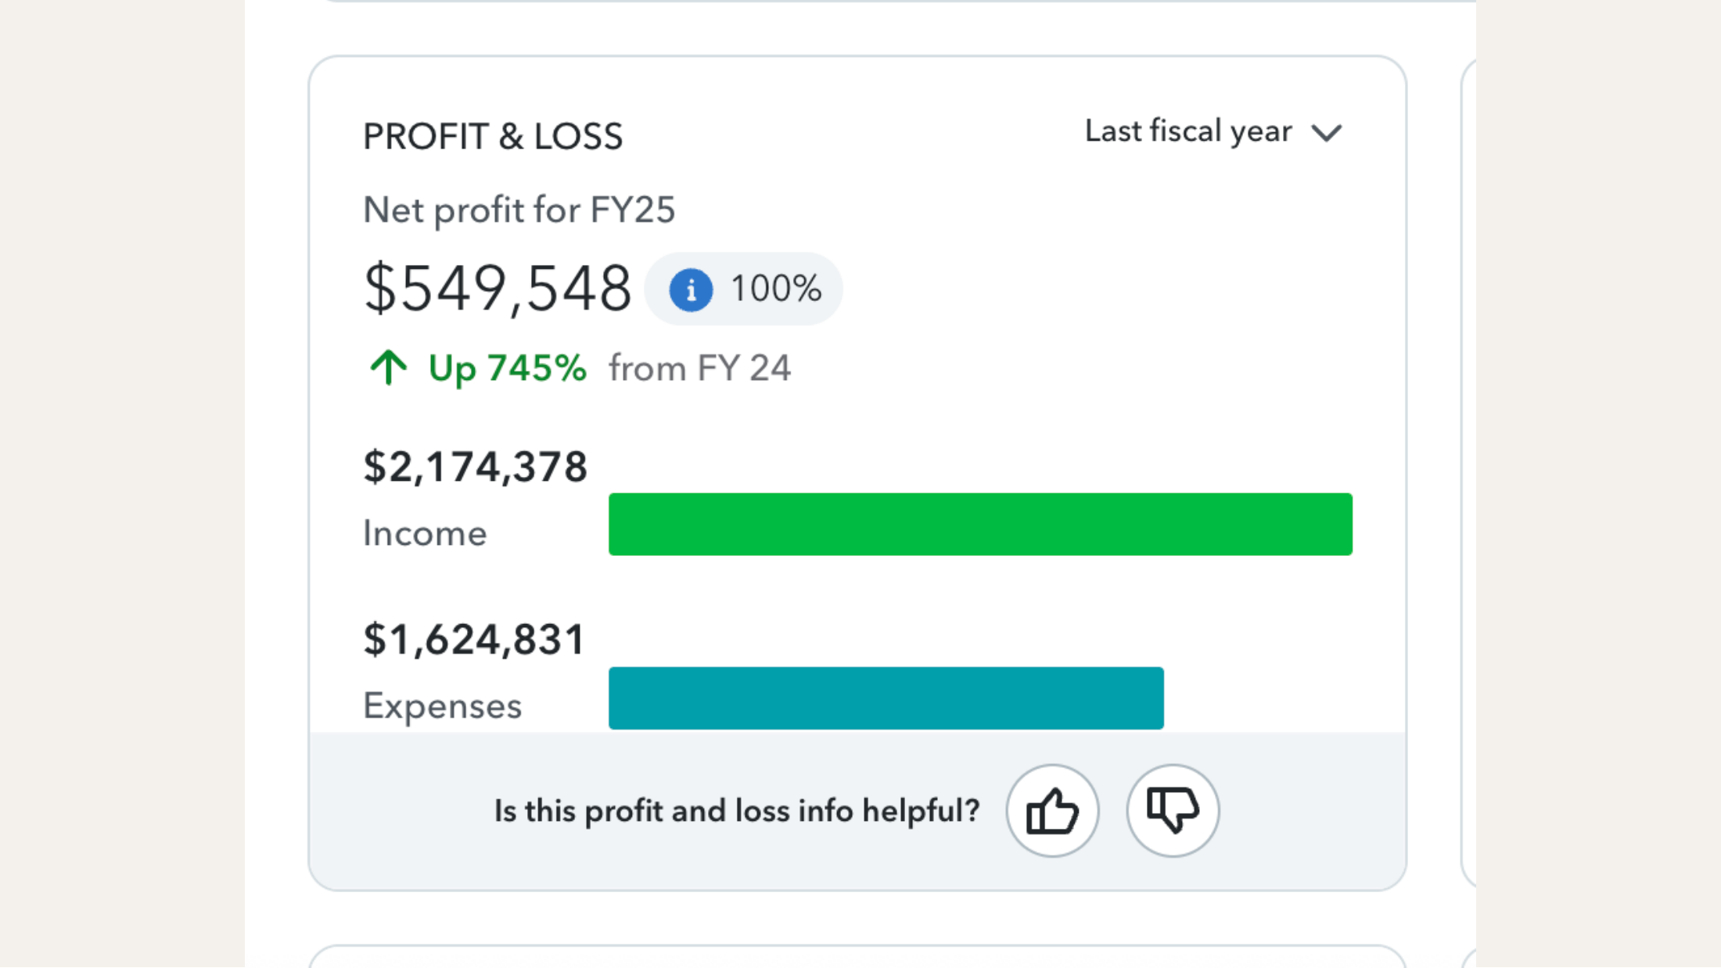Open the PROFIT & LOSS card title
Image resolution: width=1721 pixels, height=968 pixels.
[x=493, y=137]
